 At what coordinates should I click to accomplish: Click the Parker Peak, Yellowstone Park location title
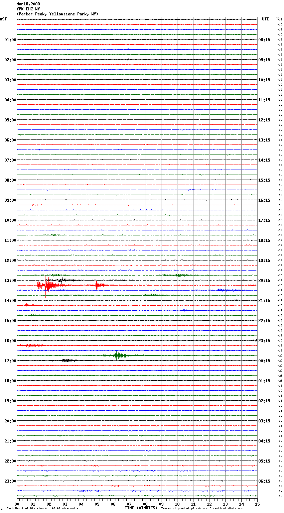point(57,14)
